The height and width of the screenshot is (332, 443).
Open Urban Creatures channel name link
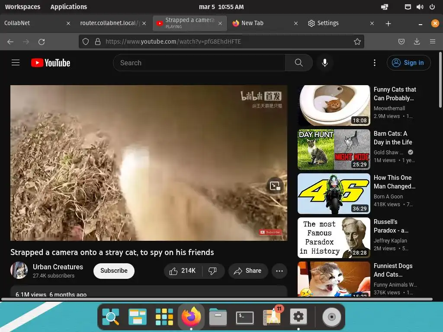(58, 267)
